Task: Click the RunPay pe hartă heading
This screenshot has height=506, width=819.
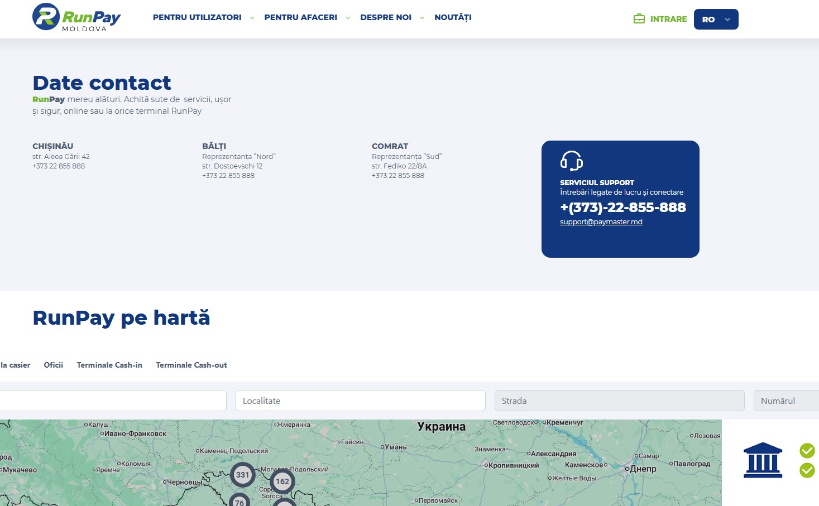Action: 121,317
